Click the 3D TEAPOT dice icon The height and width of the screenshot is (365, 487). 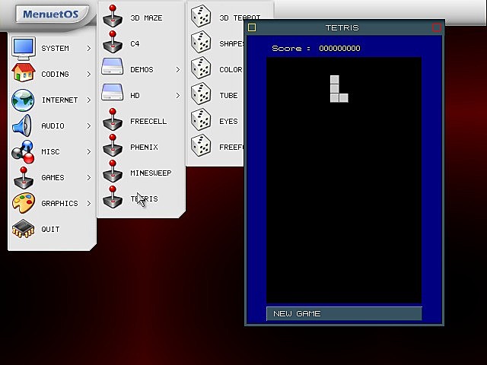(201, 16)
